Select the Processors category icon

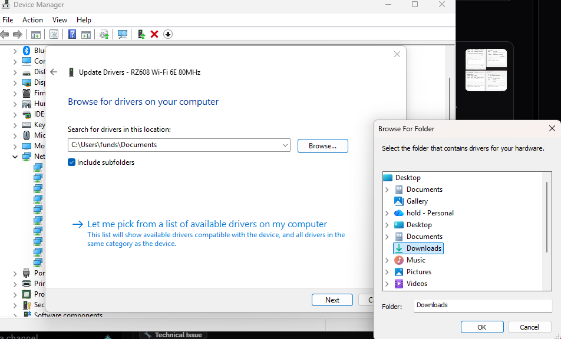(27, 294)
